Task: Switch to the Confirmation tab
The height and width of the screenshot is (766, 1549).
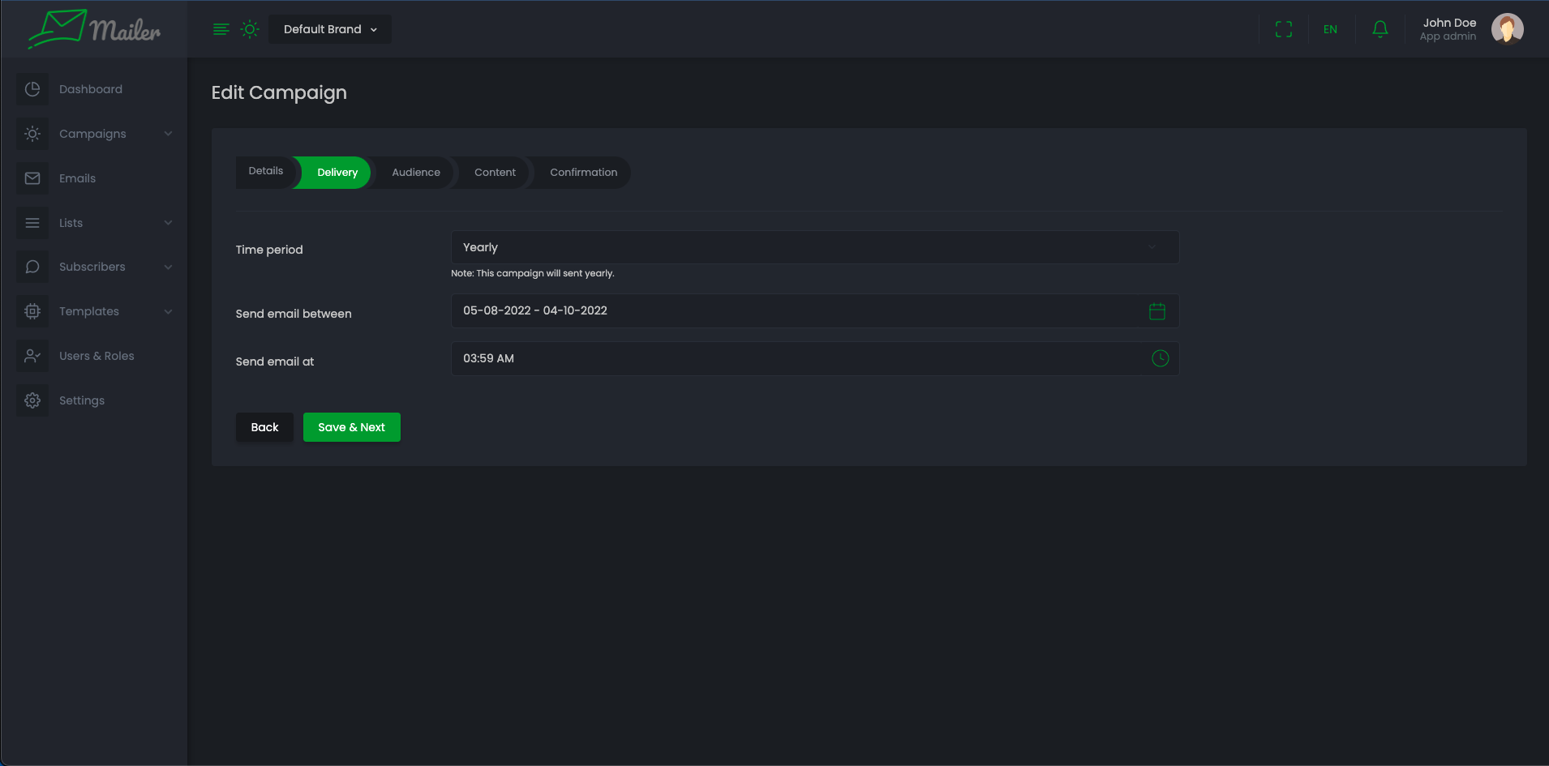Action: click(583, 173)
